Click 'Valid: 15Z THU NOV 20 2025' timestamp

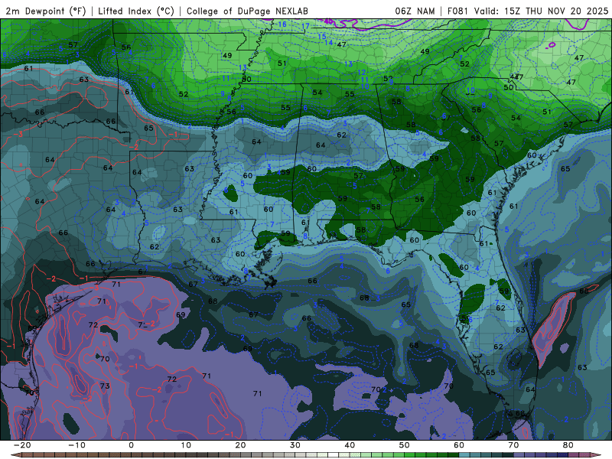(x=541, y=11)
